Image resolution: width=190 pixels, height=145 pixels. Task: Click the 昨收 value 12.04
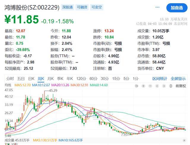tap(66, 37)
